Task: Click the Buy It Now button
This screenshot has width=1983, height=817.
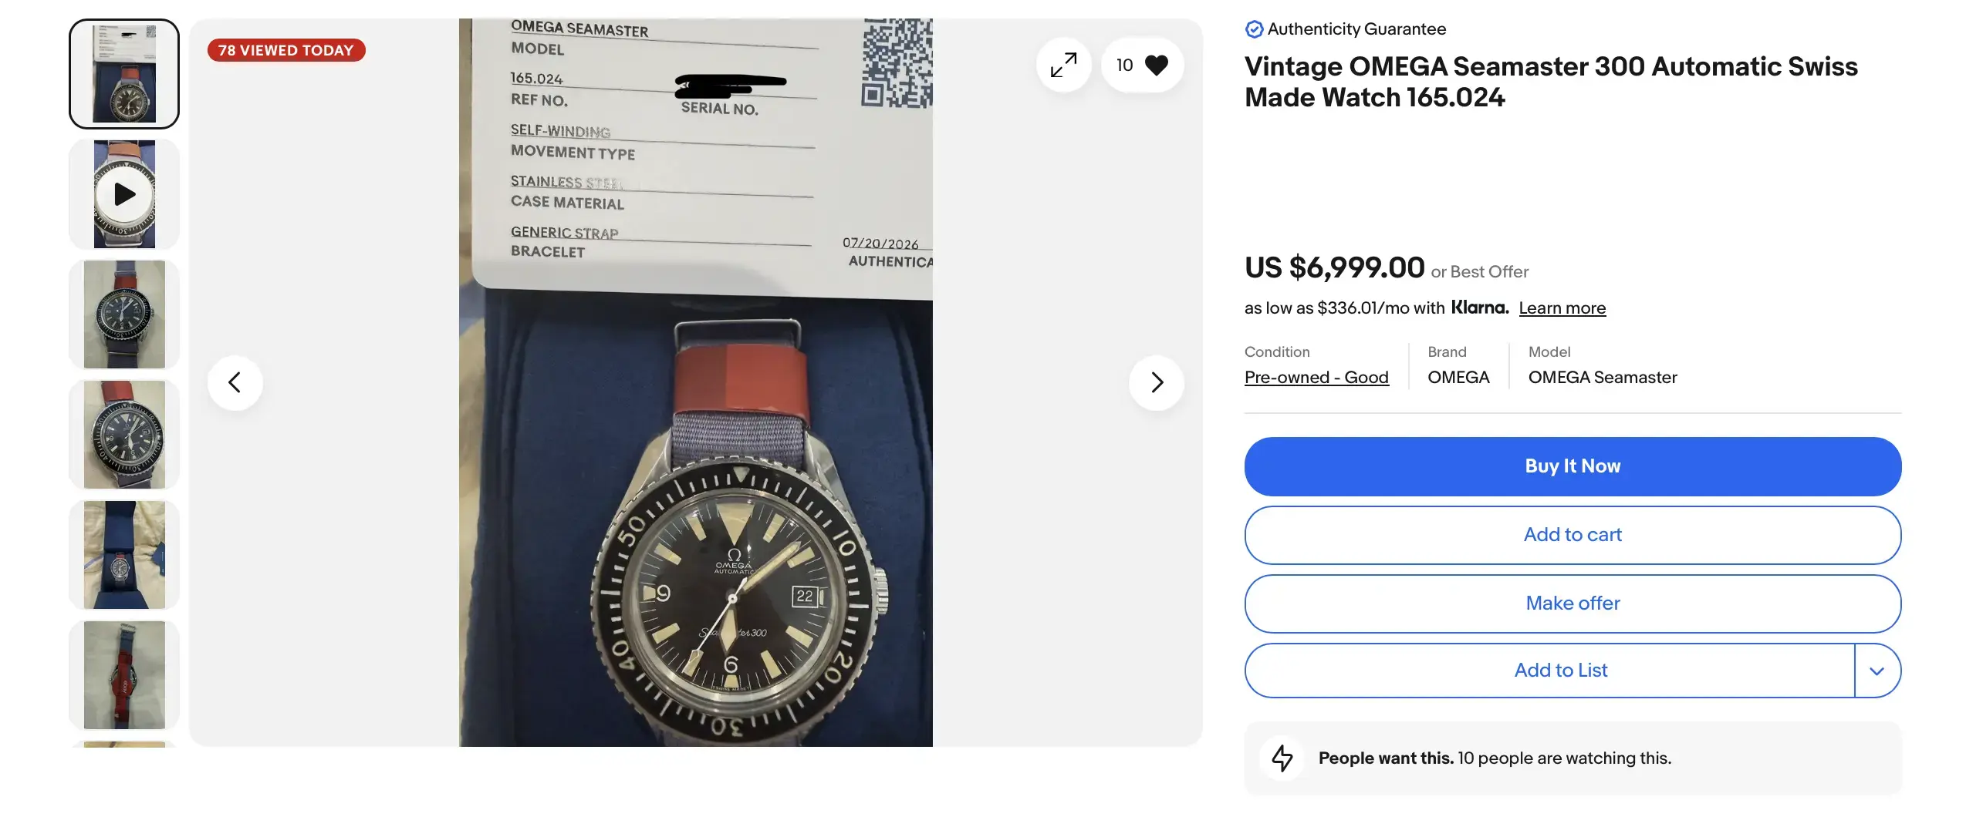Action: [x=1573, y=466]
